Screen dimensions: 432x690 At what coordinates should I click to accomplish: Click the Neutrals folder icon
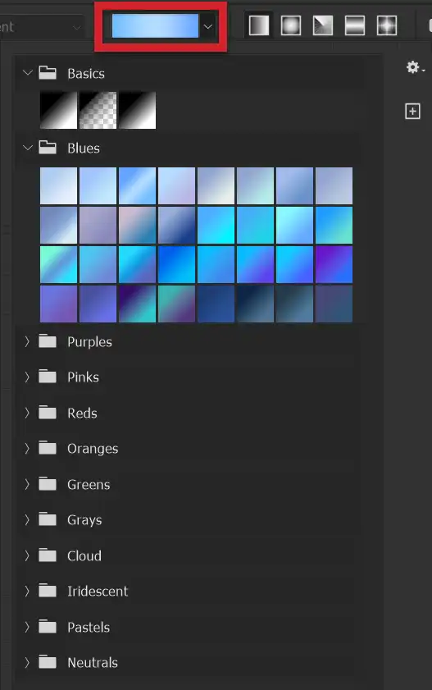tap(48, 662)
